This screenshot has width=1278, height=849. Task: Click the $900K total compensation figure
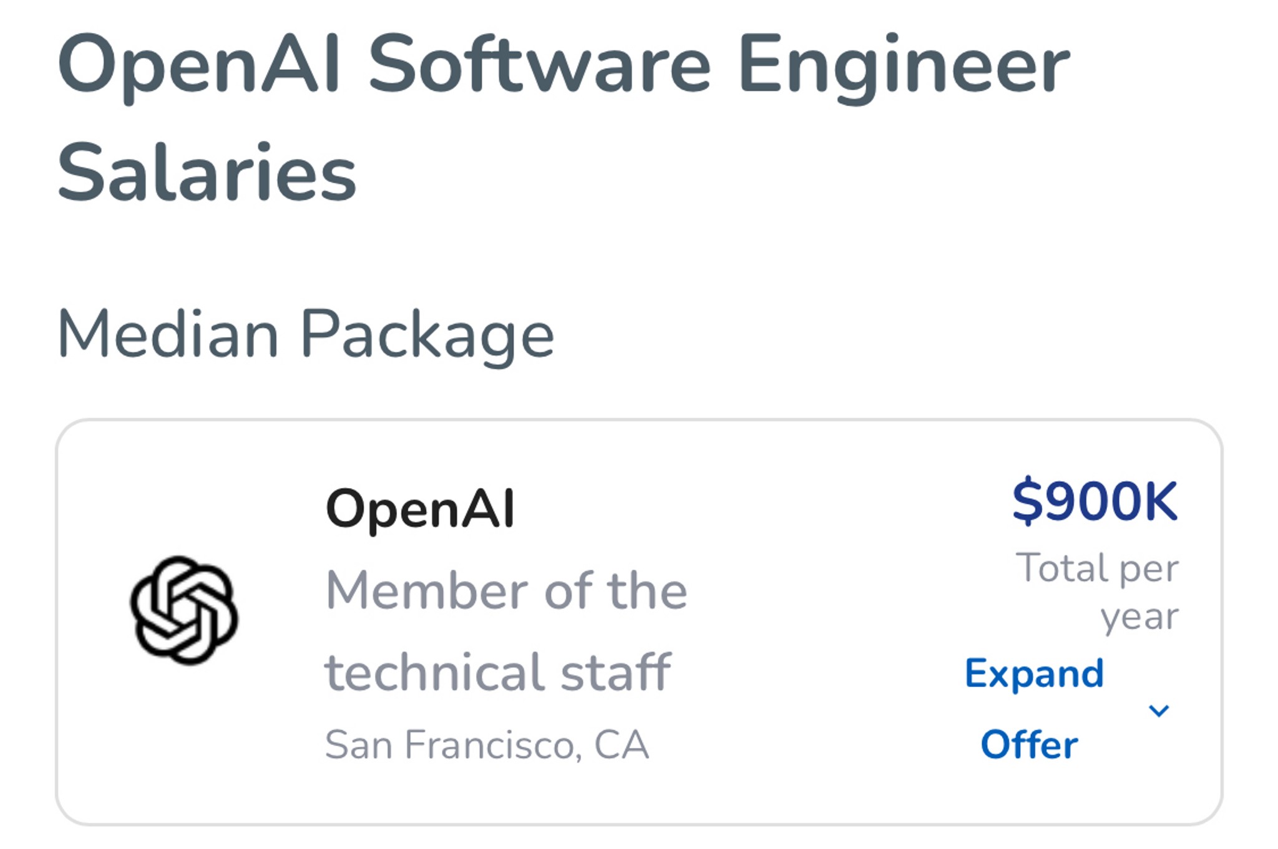pos(1095,501)
